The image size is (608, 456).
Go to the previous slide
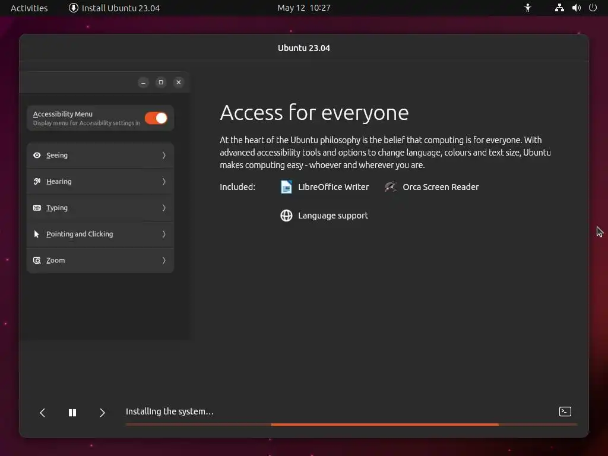[43, 413]
